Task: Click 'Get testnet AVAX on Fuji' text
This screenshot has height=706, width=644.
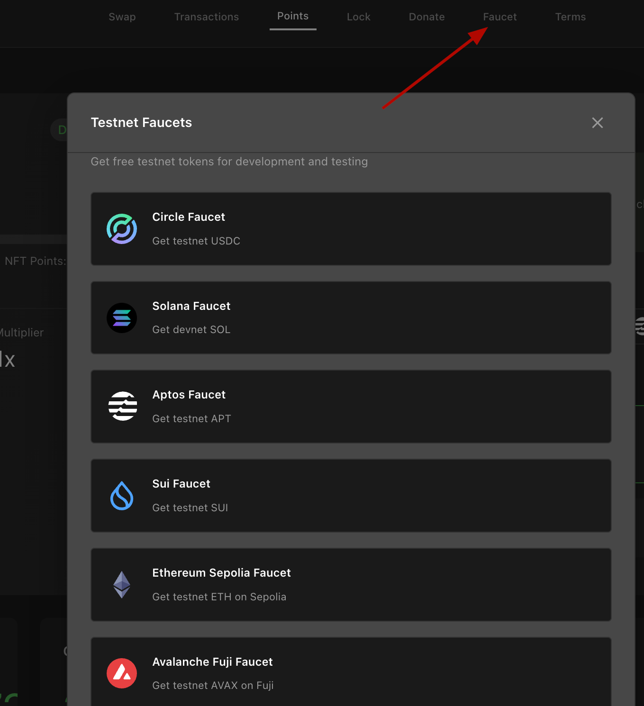Action: click(x=213, y=686)
